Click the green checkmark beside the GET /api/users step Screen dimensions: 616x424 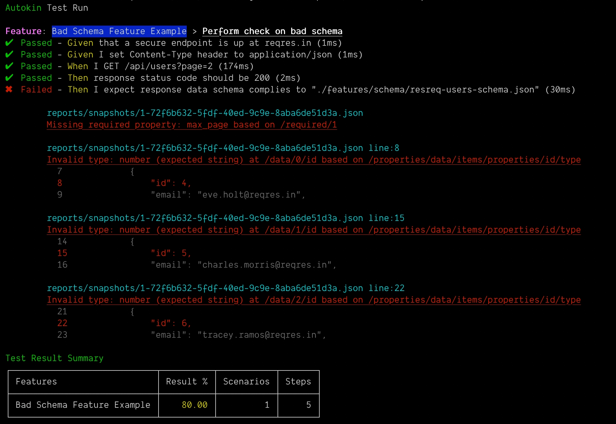point(9,66)
